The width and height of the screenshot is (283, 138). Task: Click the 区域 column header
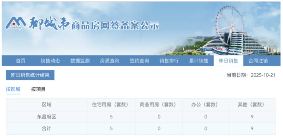pyautogui.click(x=47, y=105)
